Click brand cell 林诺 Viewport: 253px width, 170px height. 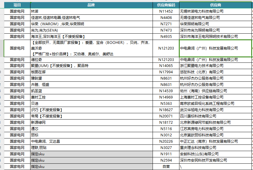pos(91,11)
